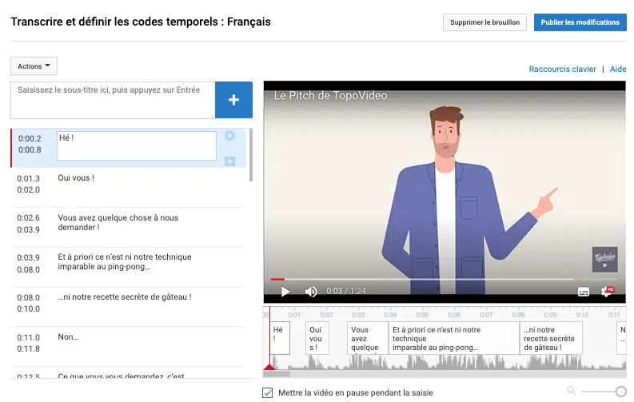Open video player settings gear
Screen dimensions: 634x402
(607, 291)
